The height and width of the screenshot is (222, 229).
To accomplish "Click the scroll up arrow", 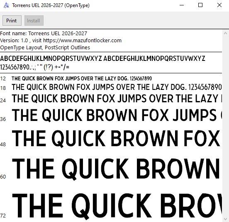I will (225, 34).
